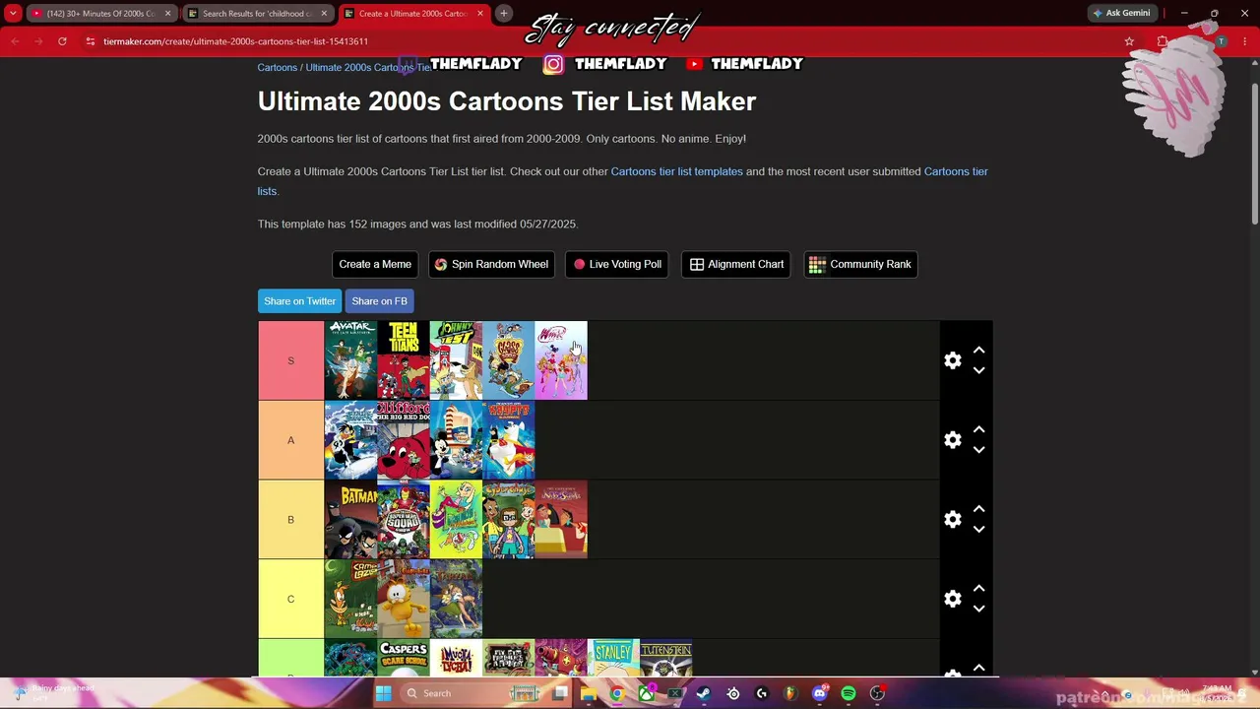Screen dimensions: 1260x709
Task: Move tier S row up
Action: (x=978, y=351)
